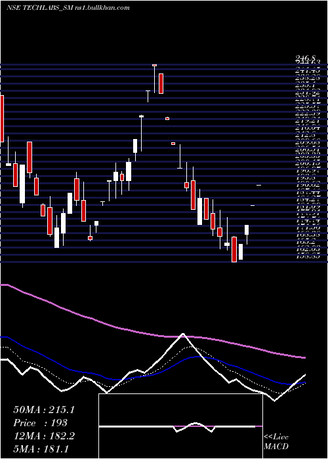Screen dimensions: 328x459
Task: Click the 165.2 price axis label
Action: click(307, 242)
